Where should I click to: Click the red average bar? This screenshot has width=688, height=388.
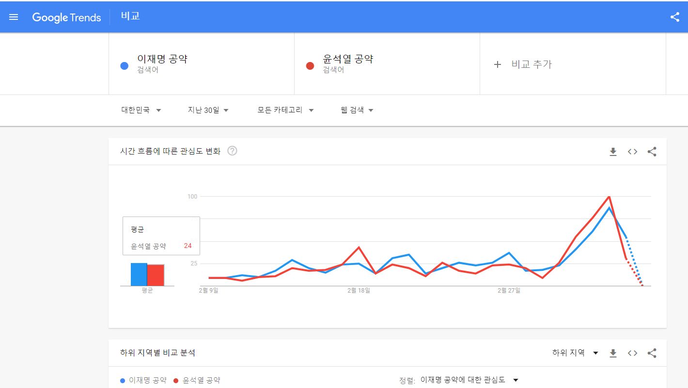pyautogui.click(x=156, y=275)
